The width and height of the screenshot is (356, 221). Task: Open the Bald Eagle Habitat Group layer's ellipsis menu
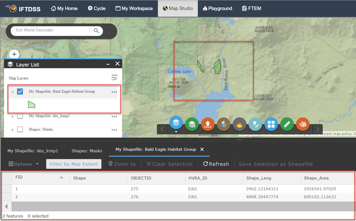click(x=114, y=92)
